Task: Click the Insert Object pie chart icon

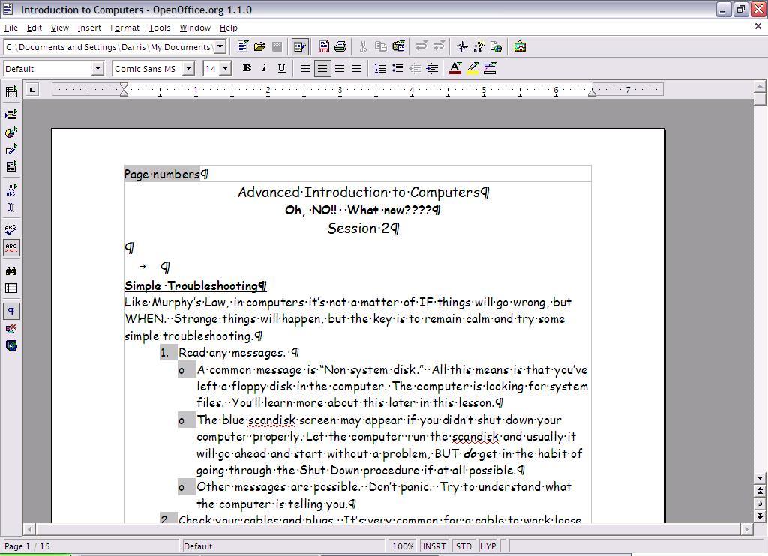Action: pyautogui.click(x=11, y=132)
